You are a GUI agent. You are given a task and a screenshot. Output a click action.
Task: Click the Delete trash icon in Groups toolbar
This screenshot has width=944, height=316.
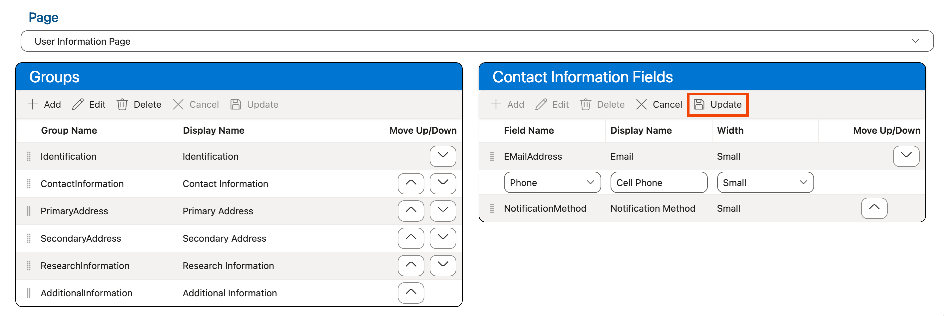coord(122,104)
